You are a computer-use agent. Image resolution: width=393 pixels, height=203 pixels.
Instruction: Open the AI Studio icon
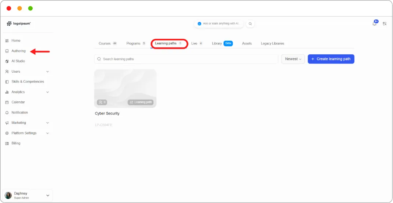7,61
